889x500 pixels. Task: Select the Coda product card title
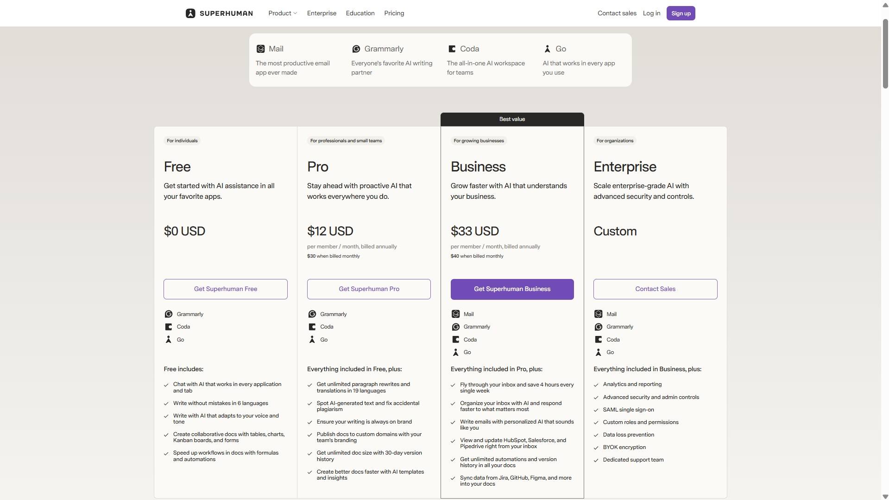point(469,49)
